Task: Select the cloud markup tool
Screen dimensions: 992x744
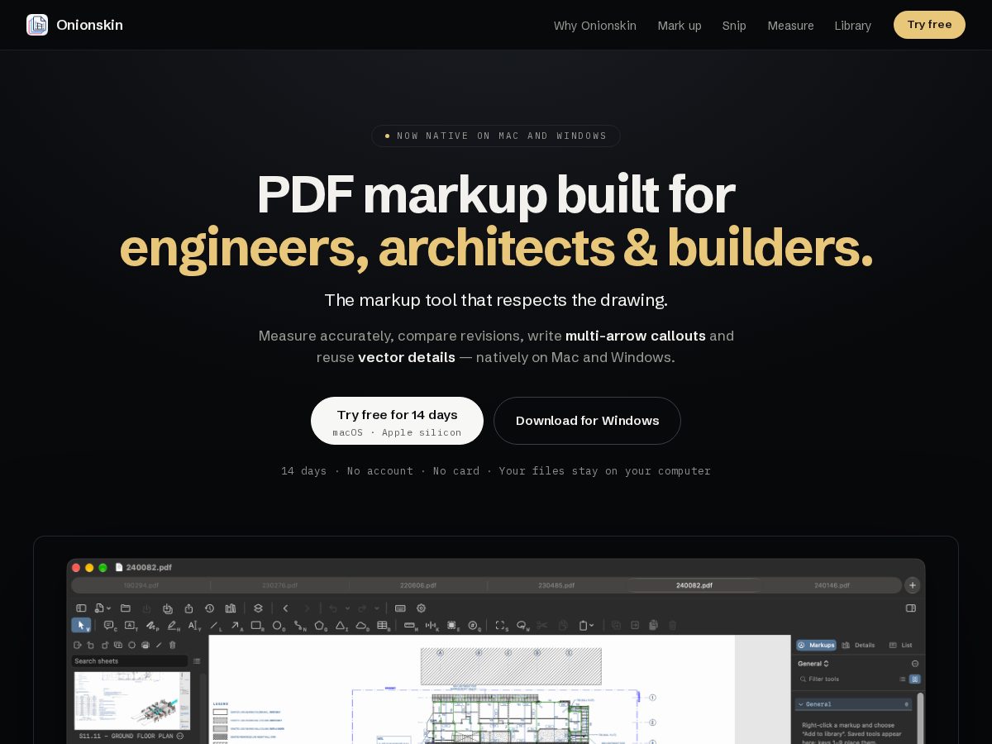Action: point(363,626)
